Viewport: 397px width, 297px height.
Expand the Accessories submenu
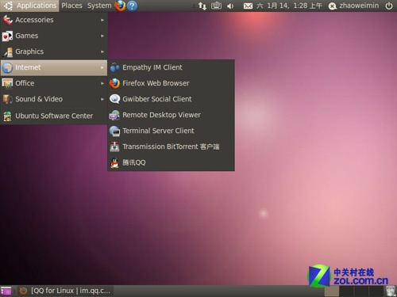coord(54,20)
